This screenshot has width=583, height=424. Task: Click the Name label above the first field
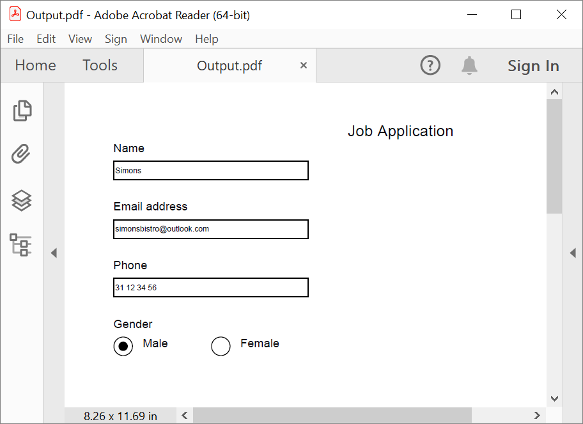[128, 148]
